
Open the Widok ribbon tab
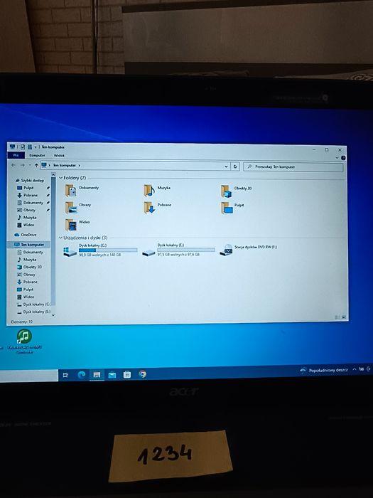click(x=59, y=156)
